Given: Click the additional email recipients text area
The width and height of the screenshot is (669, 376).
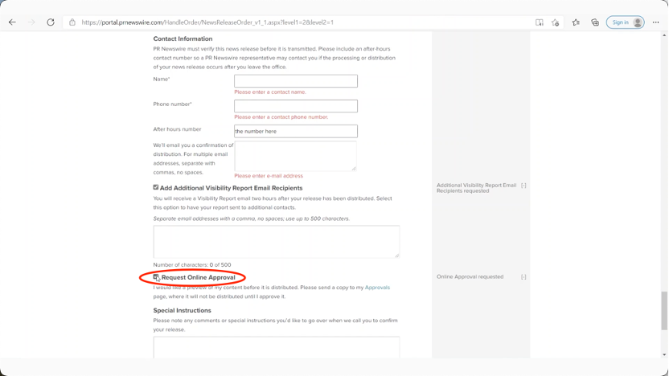Looking at the screenshot, I should pyautogui.click(x=276, y=241).
